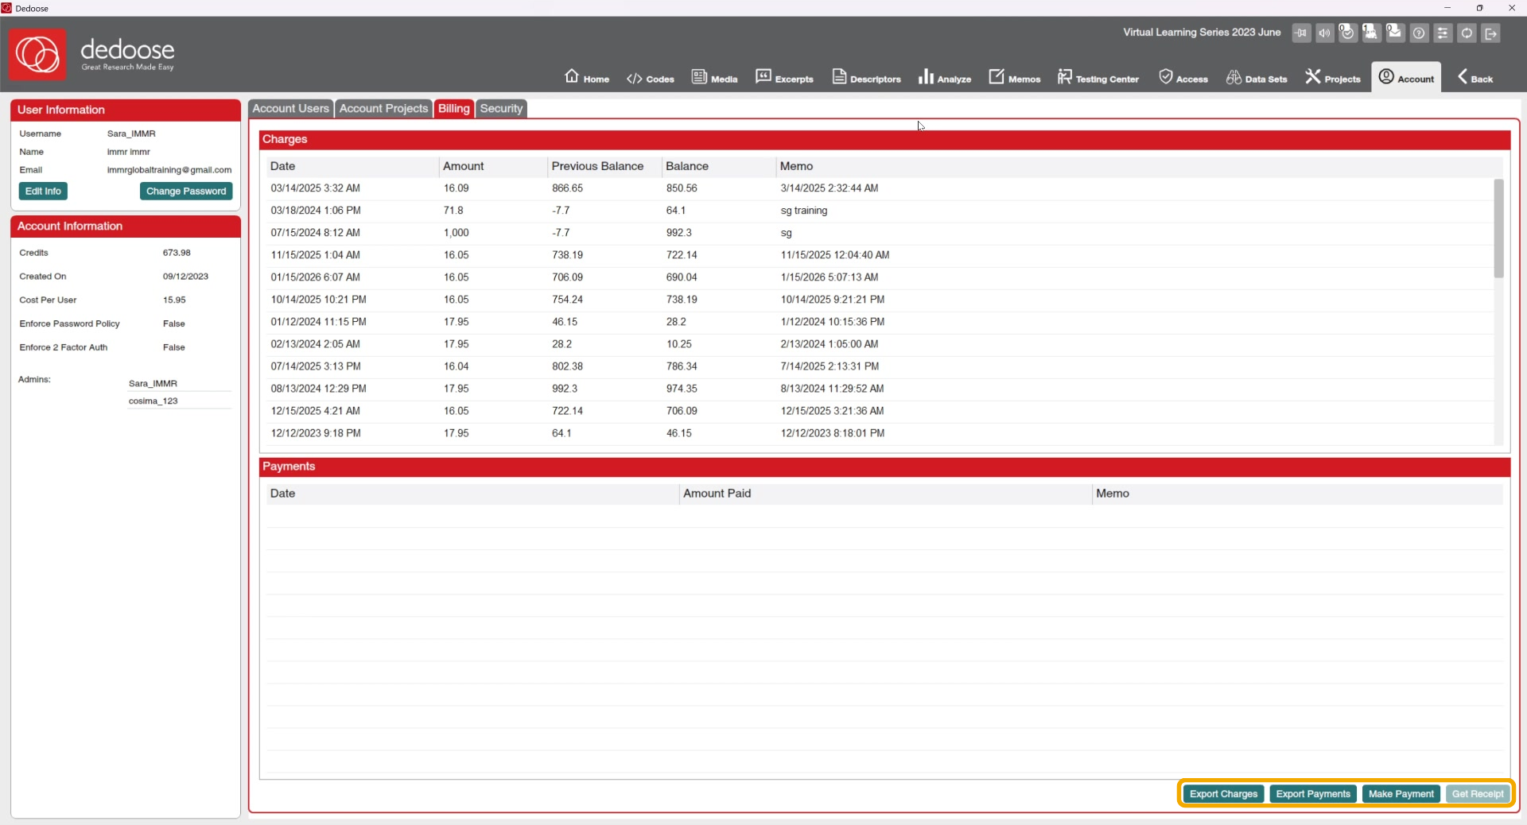Viewport: 1527px width, 825px height.
Task: Switch to the Security tab
Action: point(501,109)
